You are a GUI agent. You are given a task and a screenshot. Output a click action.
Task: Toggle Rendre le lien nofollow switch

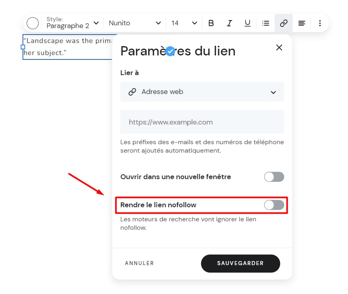click(x=274, y=205)
